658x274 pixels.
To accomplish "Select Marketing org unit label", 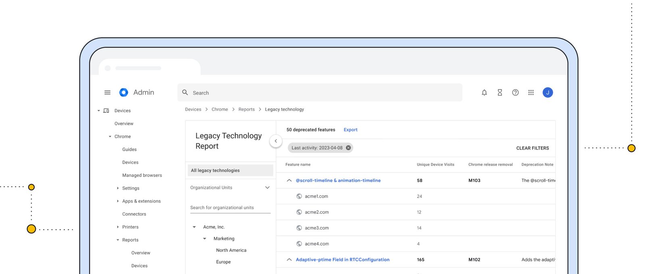I will coord(224,239).
